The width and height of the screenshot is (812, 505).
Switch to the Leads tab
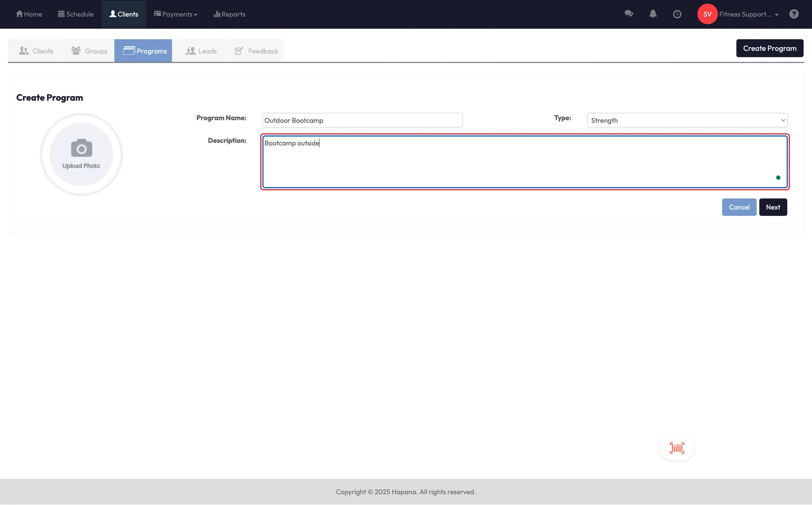(201, 51)
